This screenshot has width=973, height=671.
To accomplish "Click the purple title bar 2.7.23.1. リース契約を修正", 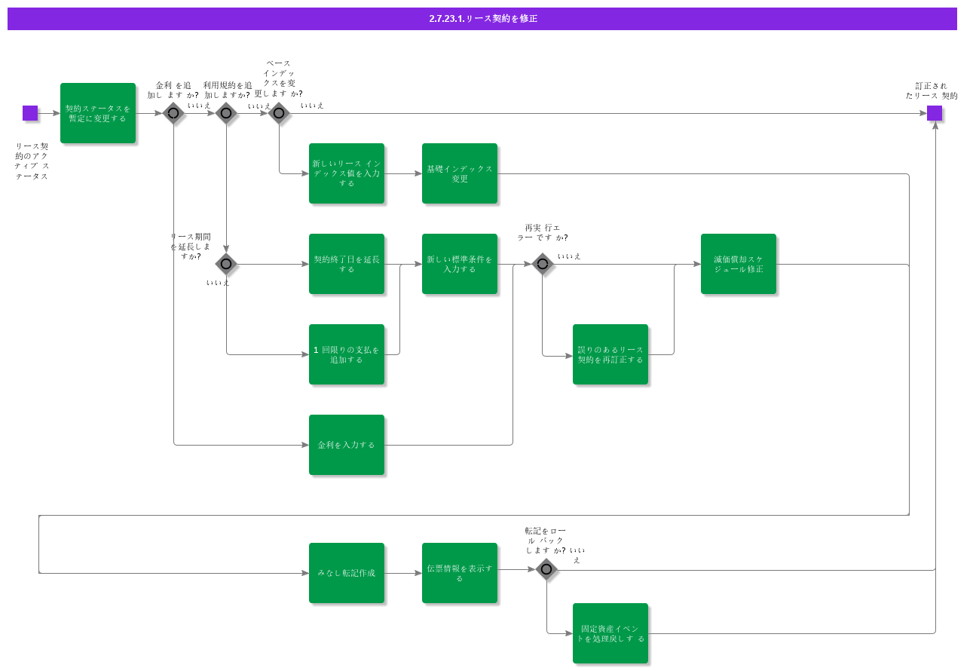I will pos(482,19).
